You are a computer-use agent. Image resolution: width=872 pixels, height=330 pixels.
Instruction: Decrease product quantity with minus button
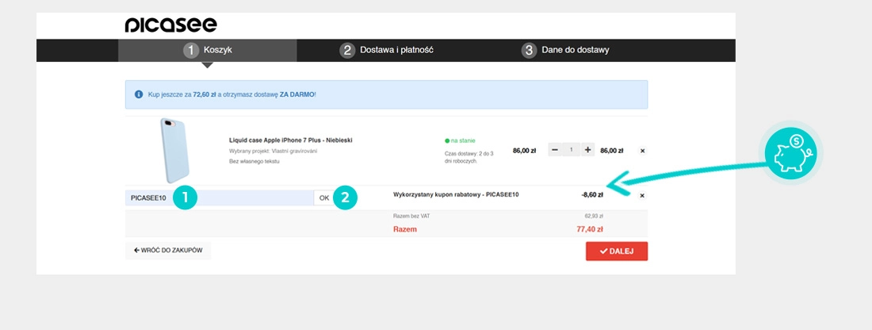555,150
